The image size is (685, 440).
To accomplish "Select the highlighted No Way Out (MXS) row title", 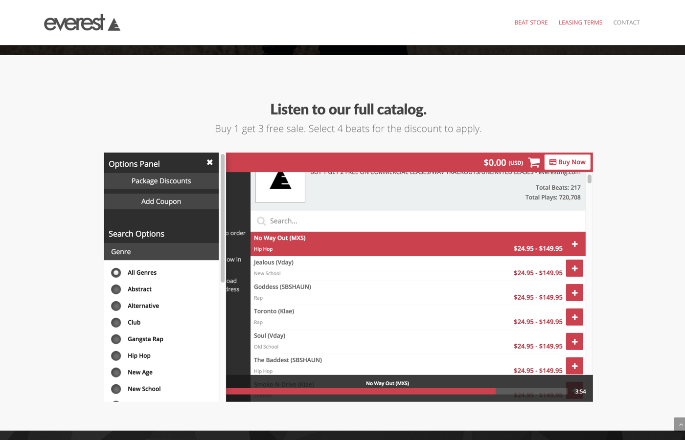I will click(280, 238).
